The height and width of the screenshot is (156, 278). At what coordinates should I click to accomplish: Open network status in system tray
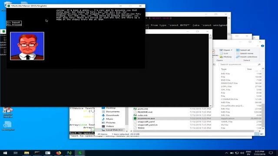pyautogui.click(x=237, y=153)
